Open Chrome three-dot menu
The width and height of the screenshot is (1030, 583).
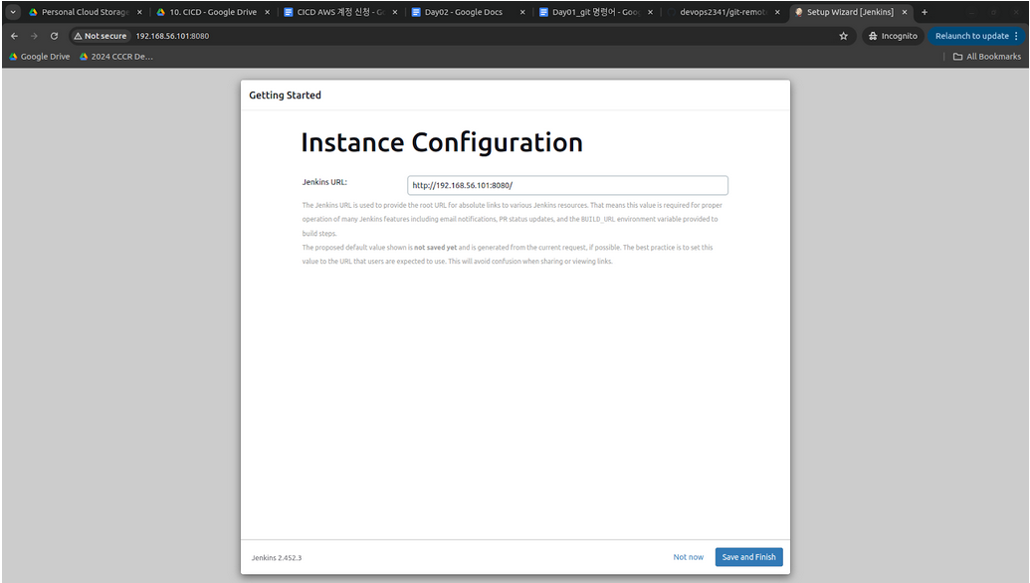pyautogui.click(x=1016, y=36)
